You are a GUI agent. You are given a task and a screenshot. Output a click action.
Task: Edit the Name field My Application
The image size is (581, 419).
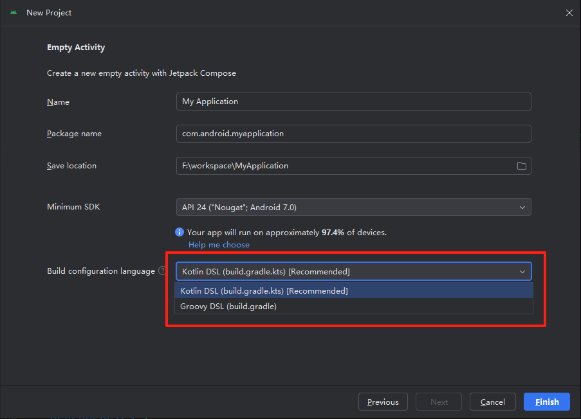tap(353, 102)
